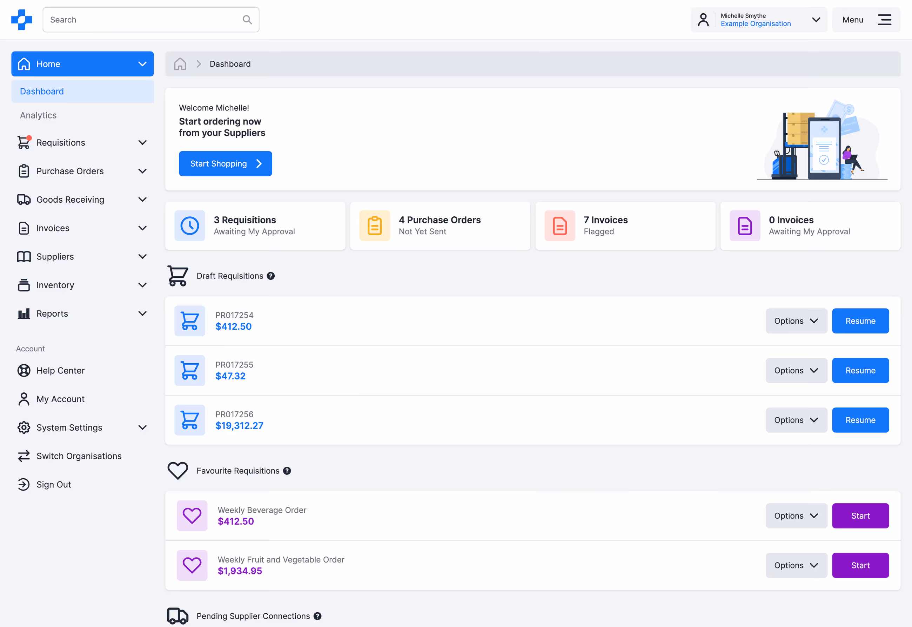Click the Suppliers book icon
This screenshot has height=627, width=912.
[24, 257]
